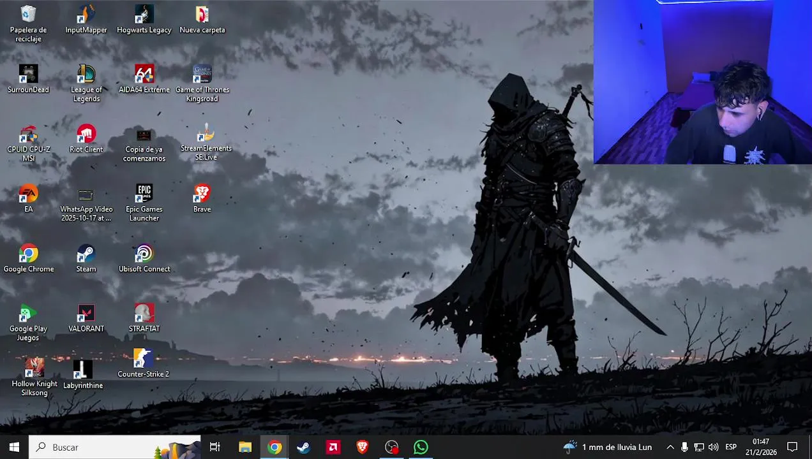Open the Windows Start menu
812x459 pixels.
[x=14, y=448]
